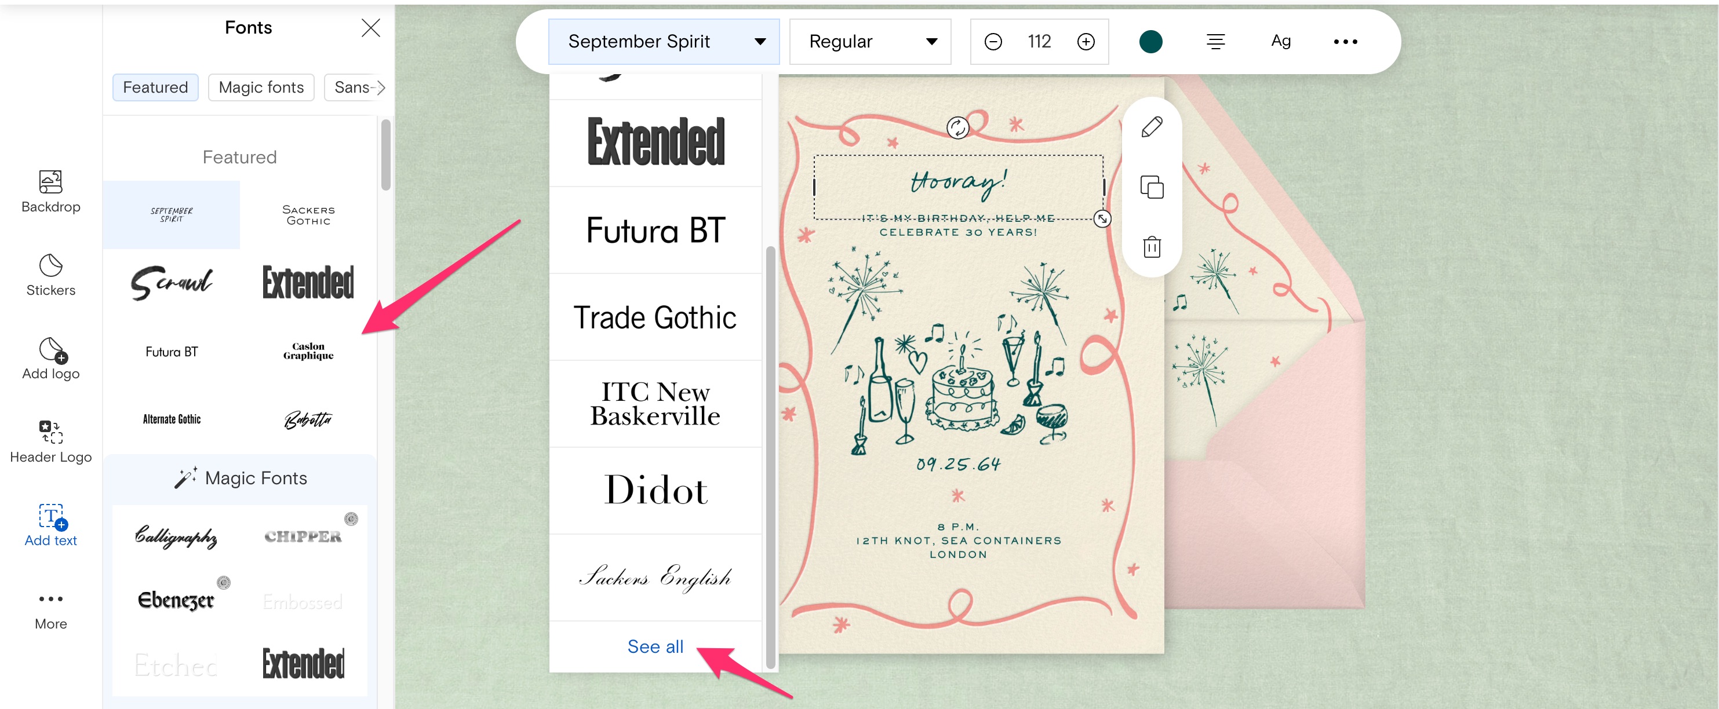Image resolution: width=1719 pixels, height=709 pixels.
Task: Open the Header Logo tool
Action: click(51, 441)
